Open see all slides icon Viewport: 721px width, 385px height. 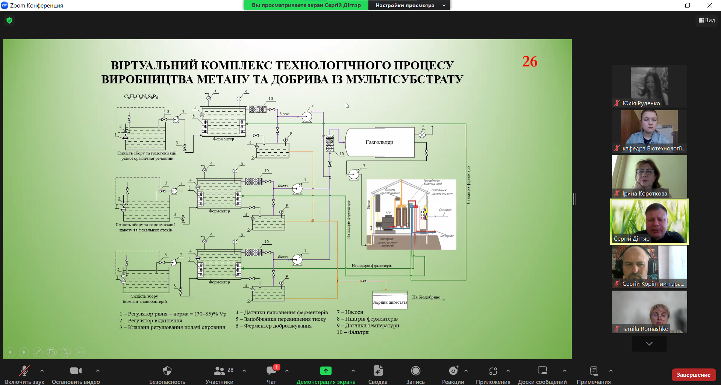click(52, 352)
